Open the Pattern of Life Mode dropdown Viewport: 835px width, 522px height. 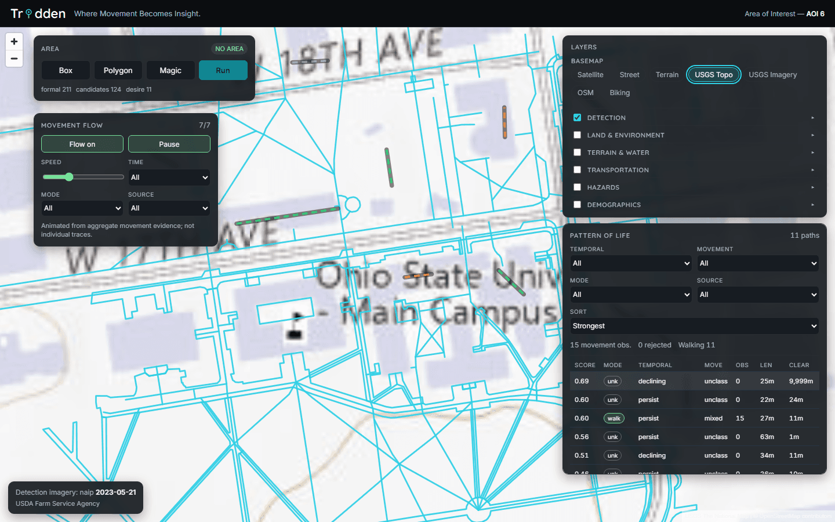coord(631,295)
